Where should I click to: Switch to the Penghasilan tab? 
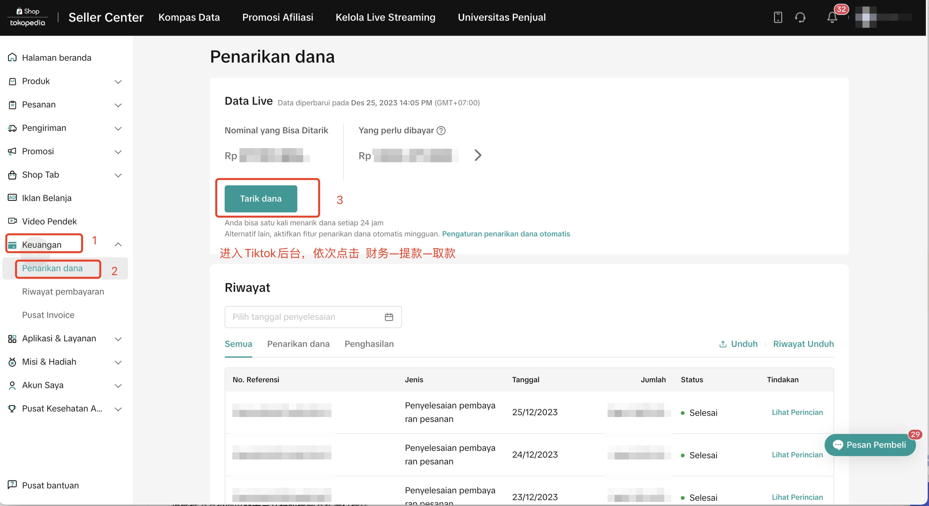tap(369, 344)
